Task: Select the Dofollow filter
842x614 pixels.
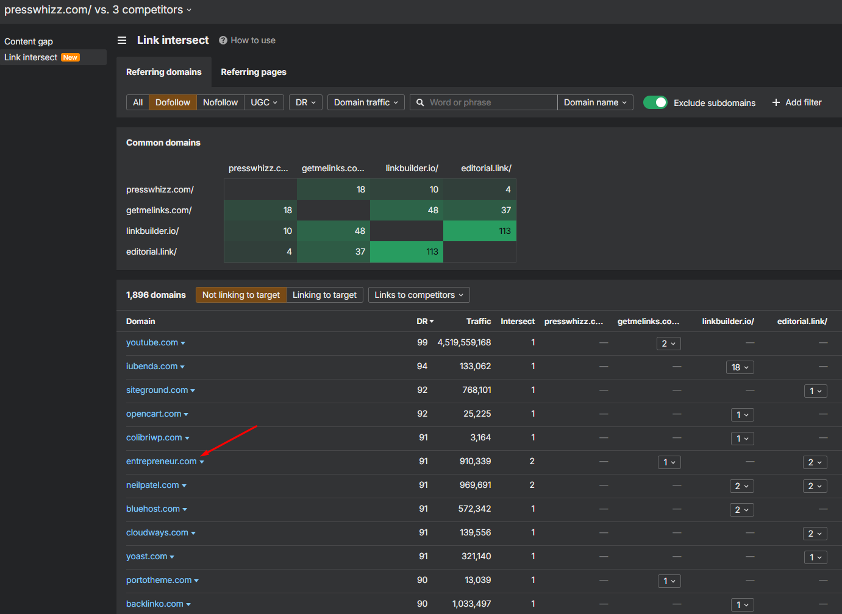Action: [x=173, y=102]
